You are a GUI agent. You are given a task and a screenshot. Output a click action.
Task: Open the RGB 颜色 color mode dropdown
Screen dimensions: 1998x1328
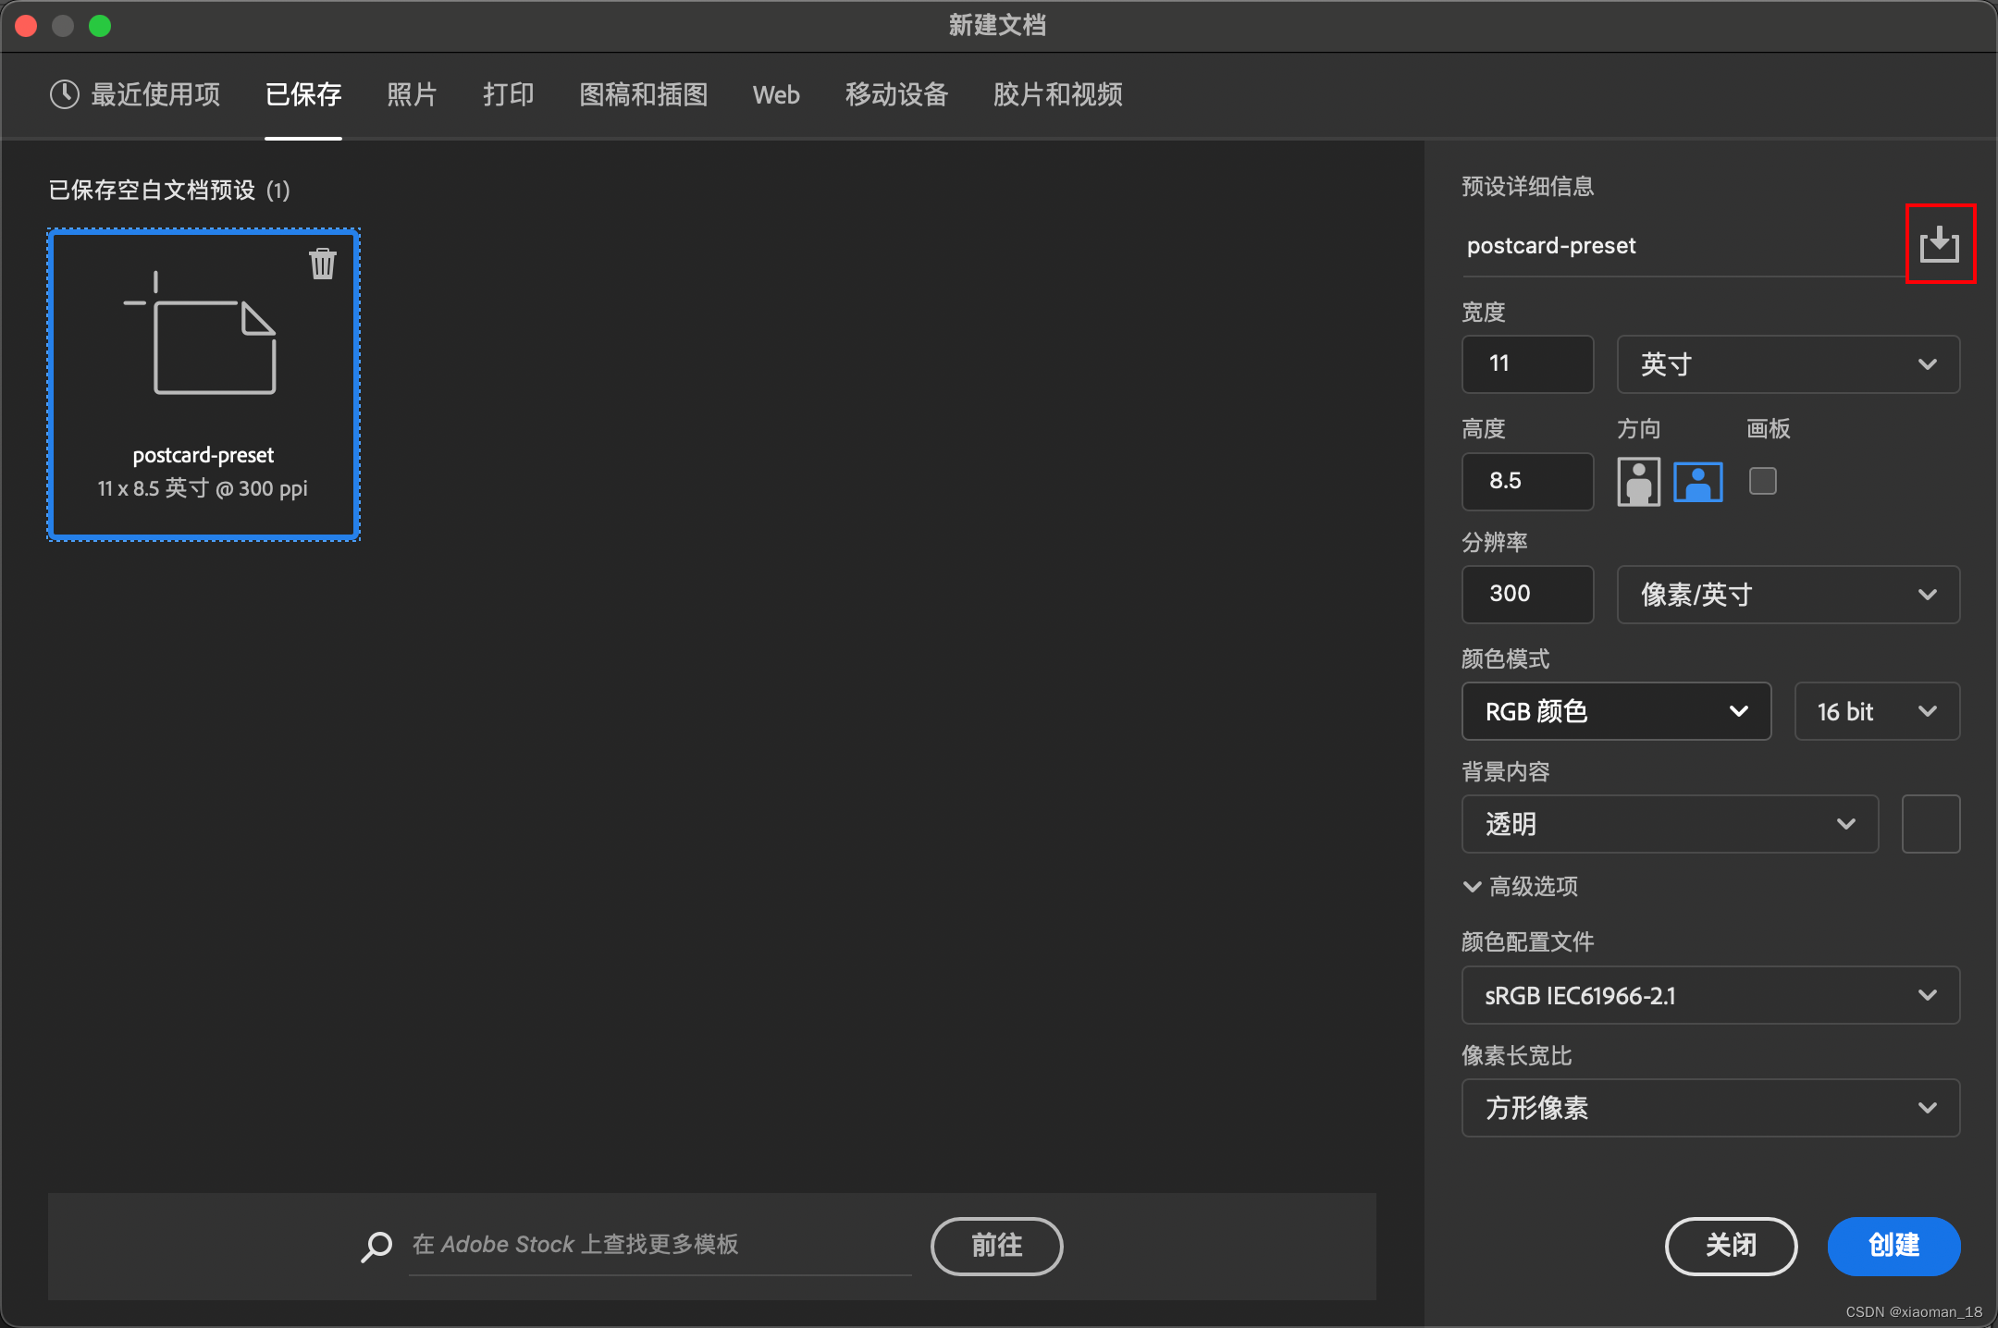pos(1616,711)
